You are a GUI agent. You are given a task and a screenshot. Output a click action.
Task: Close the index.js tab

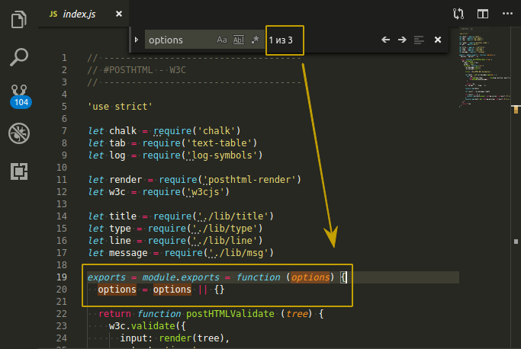pyautogui.click(x=119, y=14)
